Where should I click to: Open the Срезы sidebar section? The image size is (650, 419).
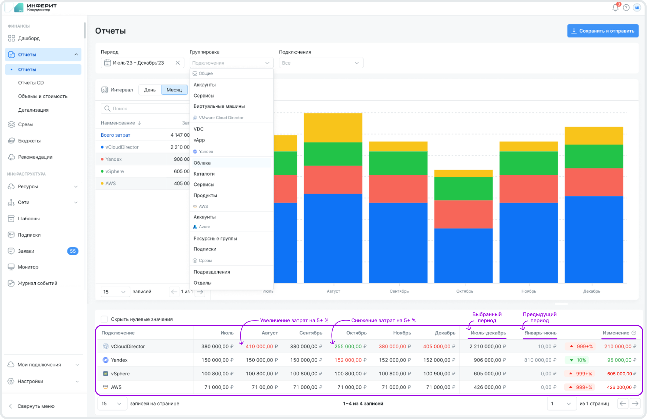[x=25, y=125]
